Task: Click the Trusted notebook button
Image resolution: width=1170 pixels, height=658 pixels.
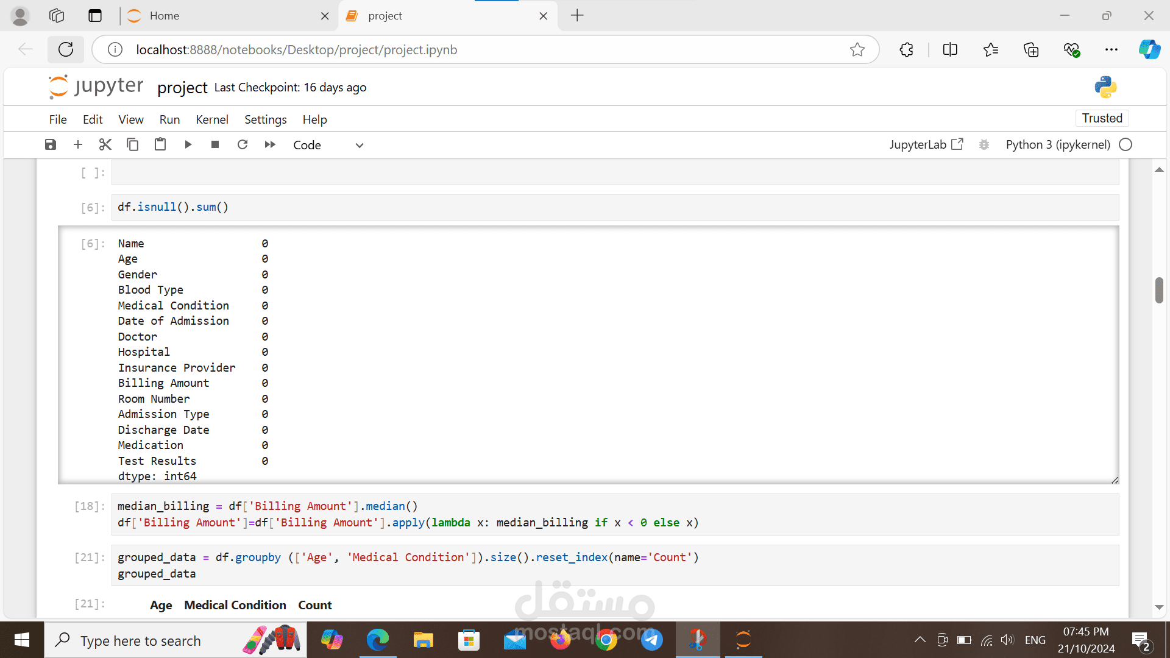Action: [1102, 118]
